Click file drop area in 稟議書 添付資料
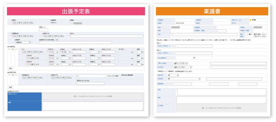This screenshot has height=122, width=276. click(221, 108)
